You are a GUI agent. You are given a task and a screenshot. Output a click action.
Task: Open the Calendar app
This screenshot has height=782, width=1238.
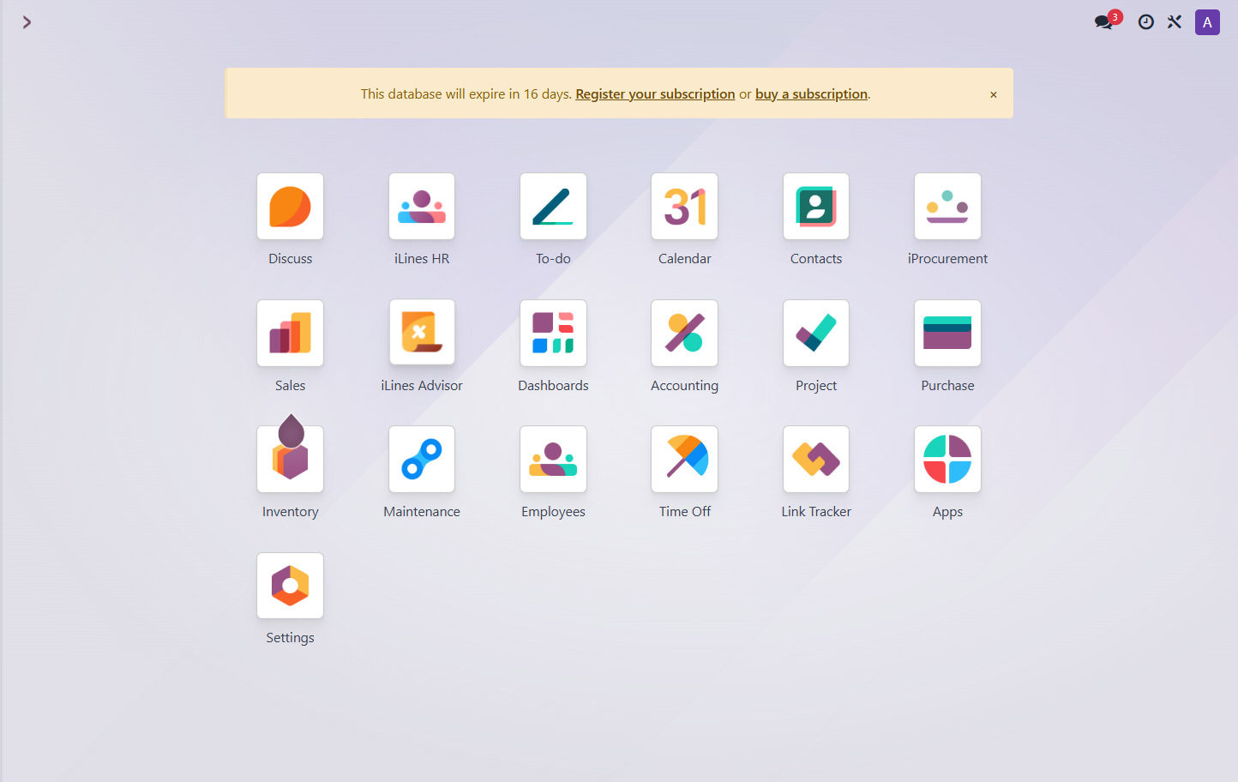pyautogui.click(x=684, y=207)
